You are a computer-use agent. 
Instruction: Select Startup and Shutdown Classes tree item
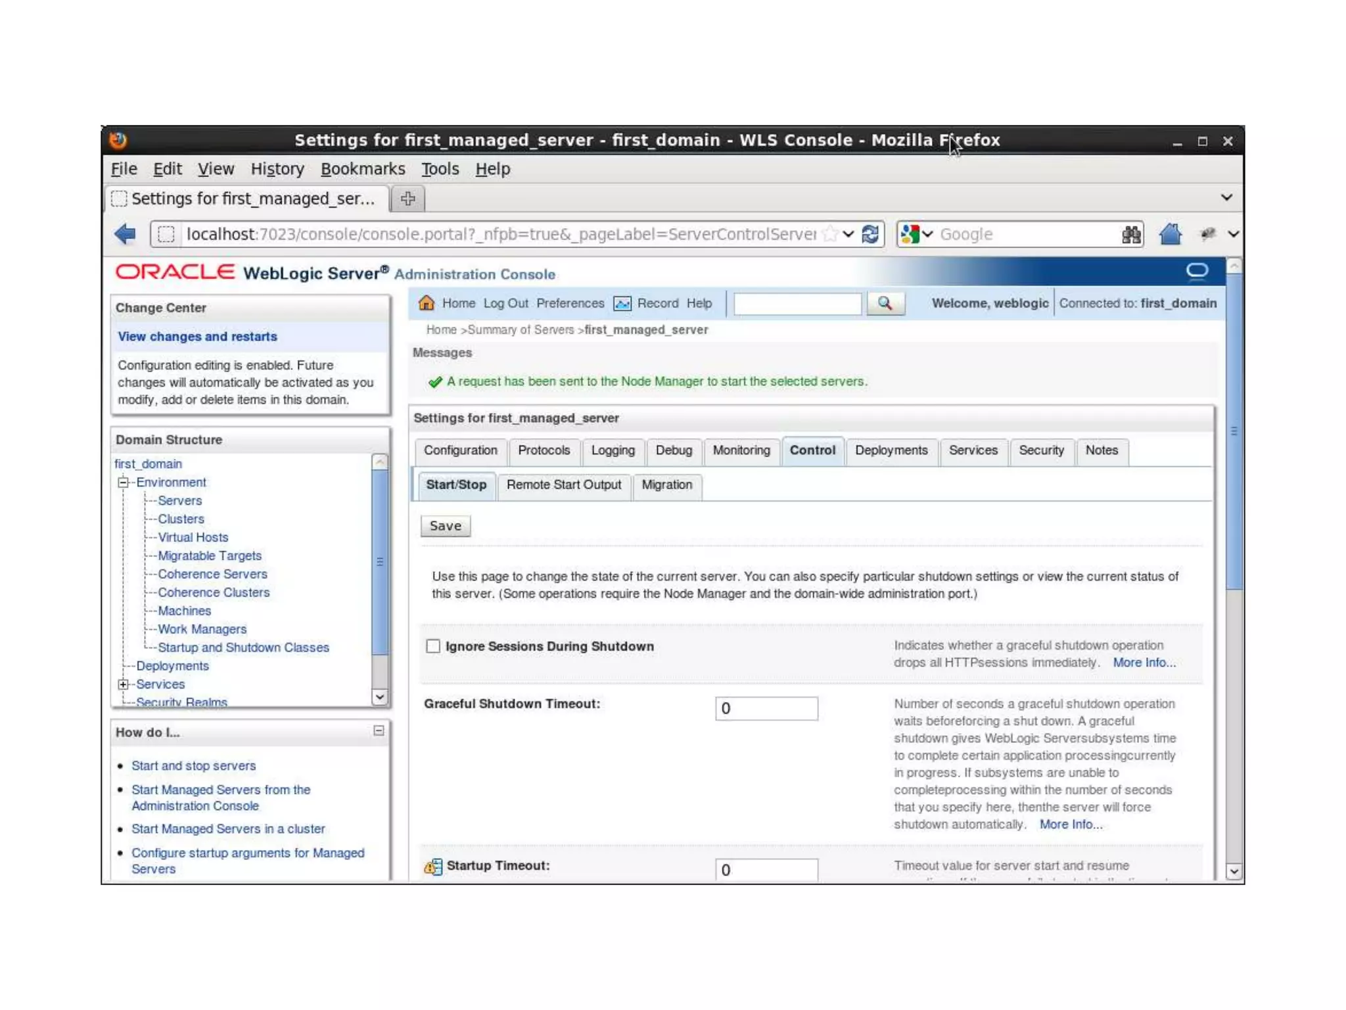[x=243, y=648]
